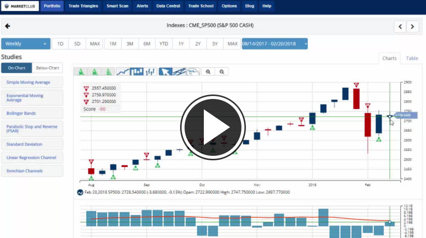Click the Indexes CME_SP500 title
The height and width of the screenshot is (238, 426).
[210, 25]
